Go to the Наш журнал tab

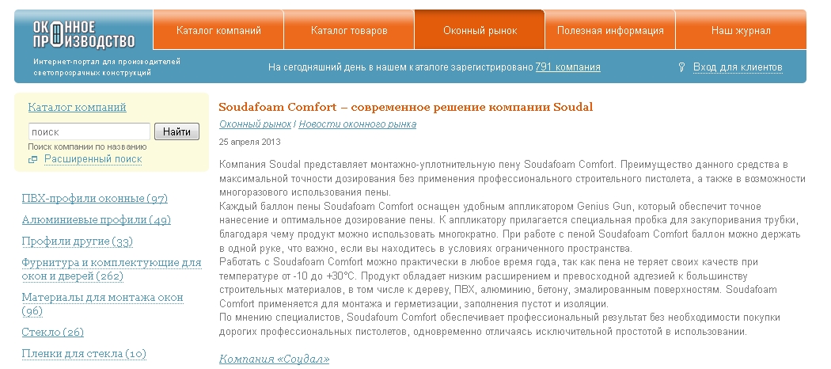tap(741, 30)
